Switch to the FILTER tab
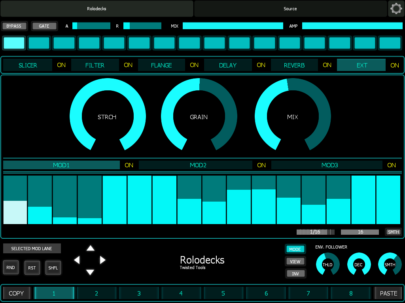Image resolution: width=405 pixels, height=303 pixels. [95, 65]
